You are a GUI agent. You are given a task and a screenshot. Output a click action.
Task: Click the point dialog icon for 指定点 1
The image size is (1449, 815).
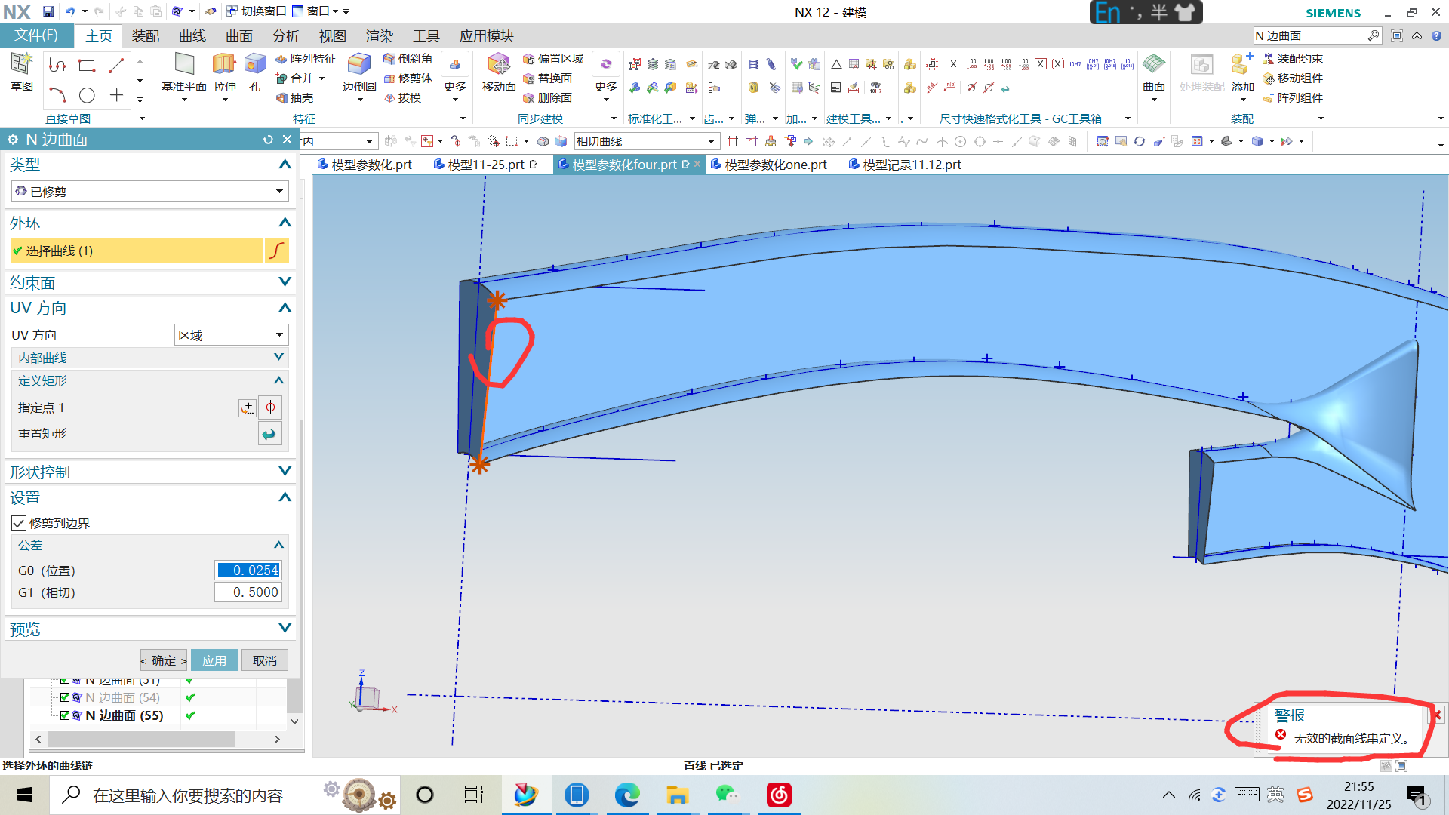pos(247,407)
